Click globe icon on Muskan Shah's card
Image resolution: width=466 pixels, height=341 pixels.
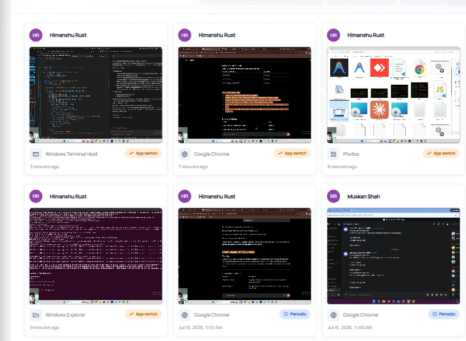tap(334, 315)
